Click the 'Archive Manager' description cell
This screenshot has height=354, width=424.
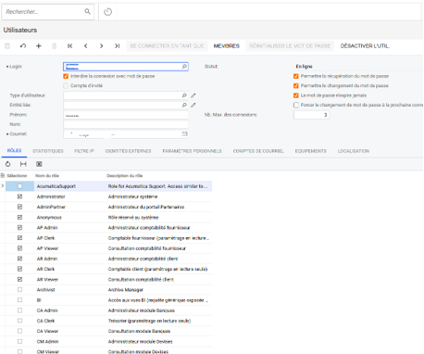coord(126,290)
